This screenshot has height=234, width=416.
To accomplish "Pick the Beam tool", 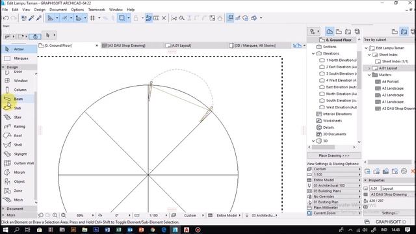I will pyautogui.click(x=19, y=99).
